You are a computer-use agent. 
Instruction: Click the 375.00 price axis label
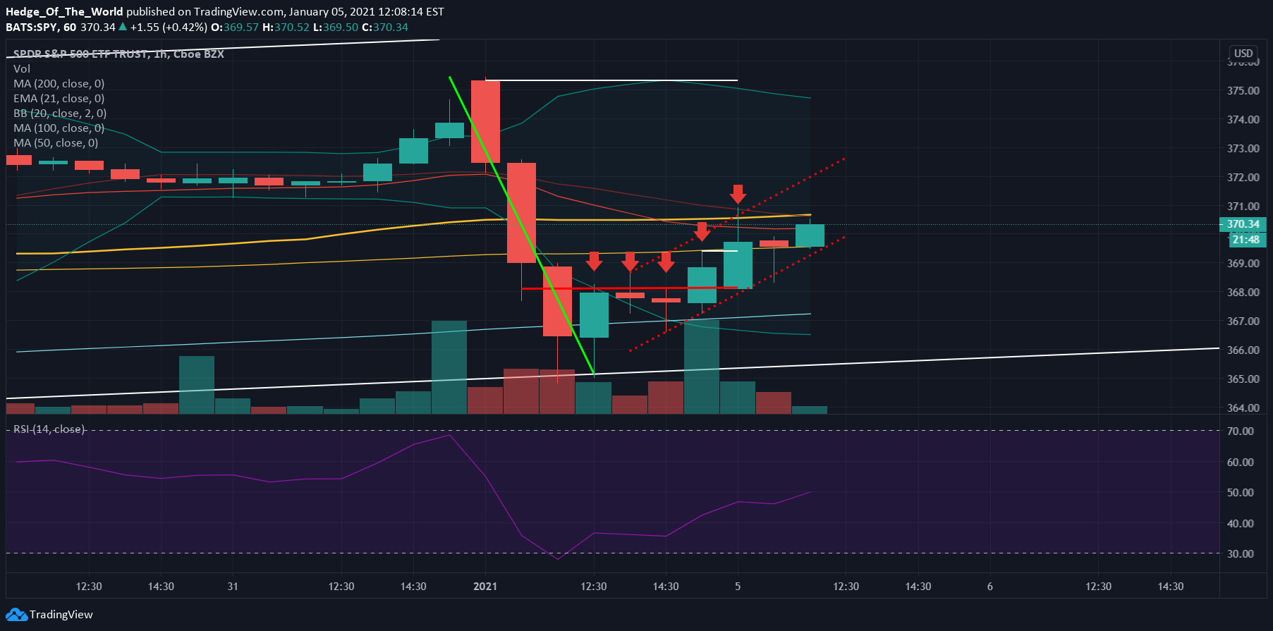1243,90
